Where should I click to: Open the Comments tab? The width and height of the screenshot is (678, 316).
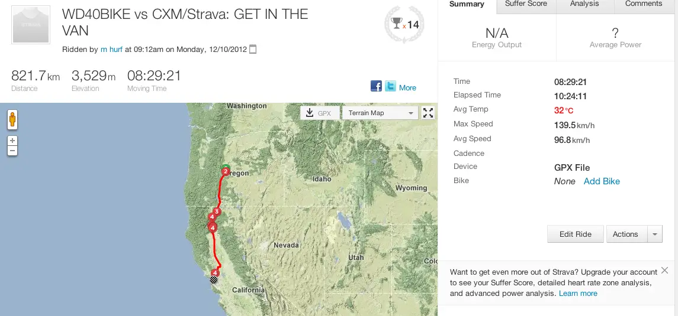coord(644,4)
